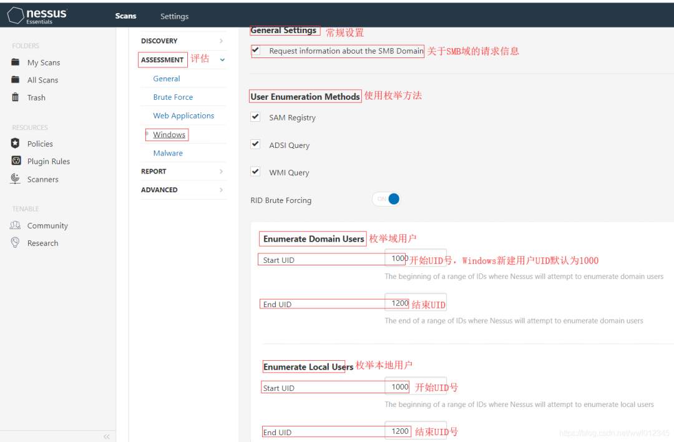The height and width of the screenshot is (442, 674).
Task: Toggle the SAM Registry checkbox
Action: click(x=255, y=117)
